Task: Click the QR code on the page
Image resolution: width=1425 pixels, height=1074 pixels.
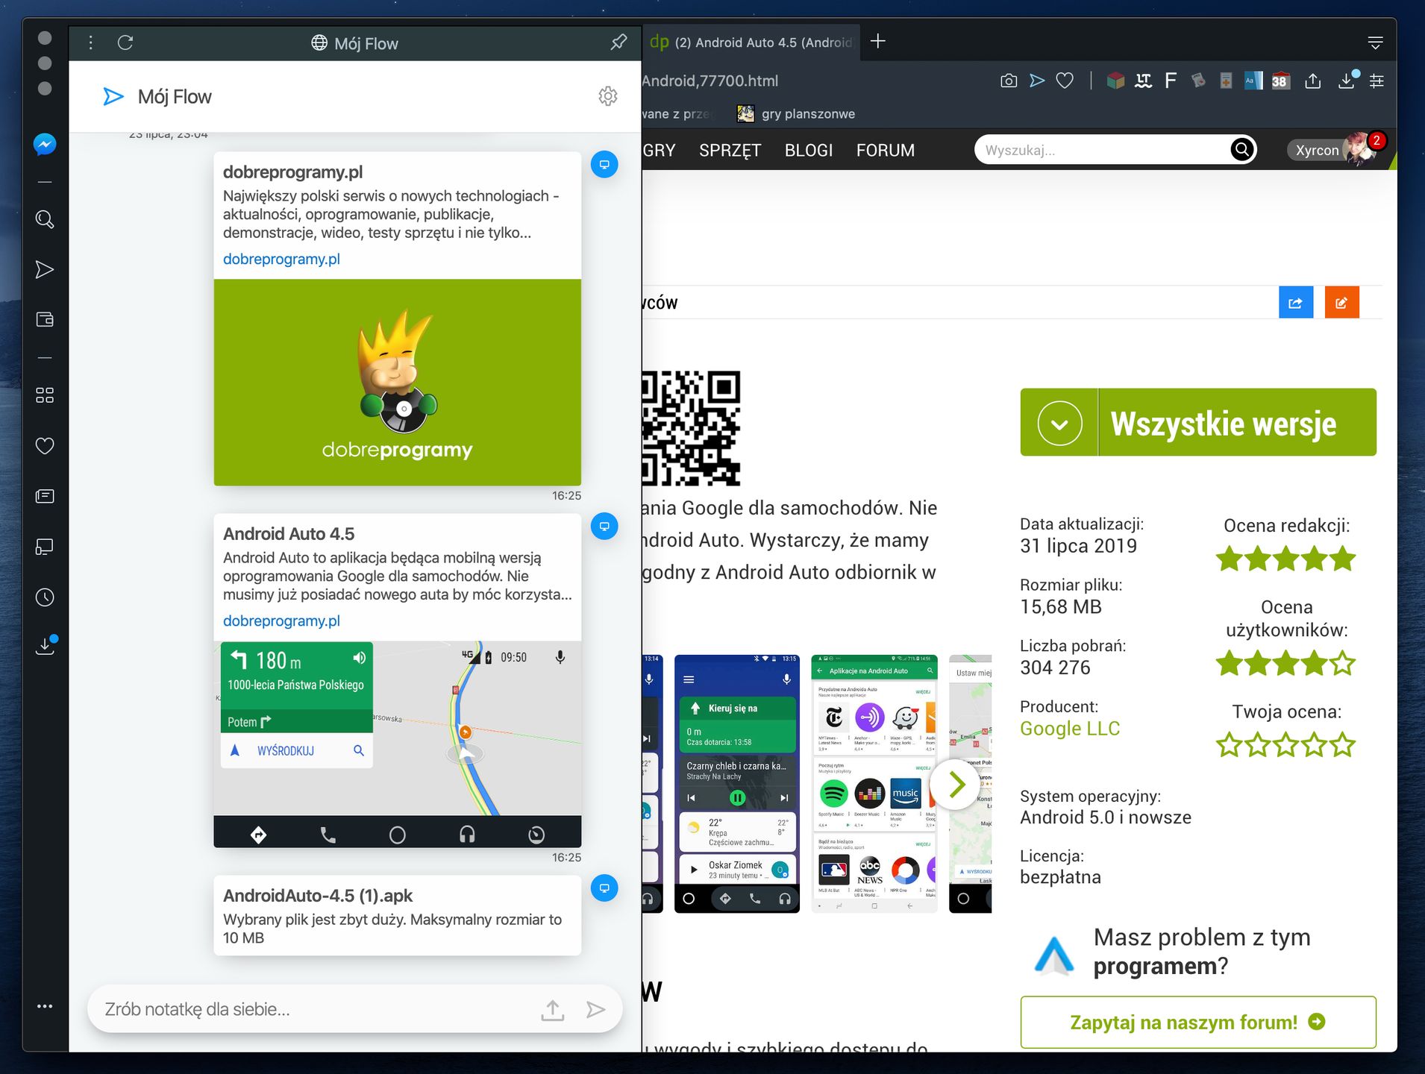Action: (691, 428)
